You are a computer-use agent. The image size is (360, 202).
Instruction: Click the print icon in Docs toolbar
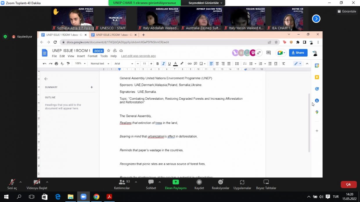click(56, 64)
